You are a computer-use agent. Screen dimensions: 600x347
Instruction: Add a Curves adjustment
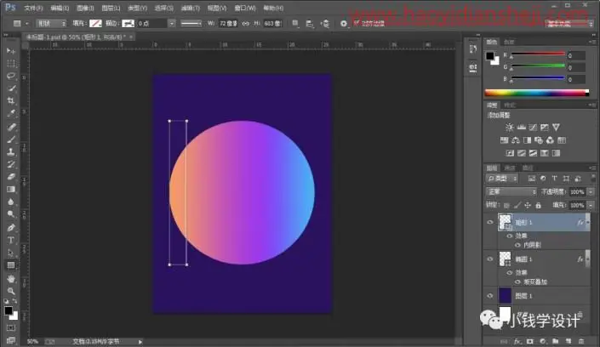(x=533, y=128)
